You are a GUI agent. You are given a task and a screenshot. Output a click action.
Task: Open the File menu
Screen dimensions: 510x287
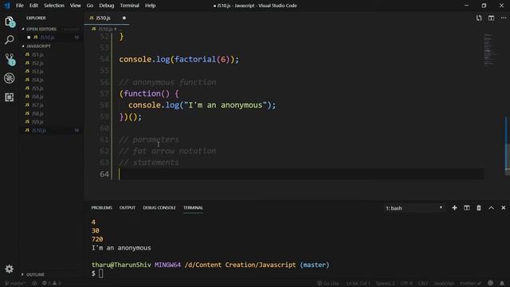coord(19,6)
